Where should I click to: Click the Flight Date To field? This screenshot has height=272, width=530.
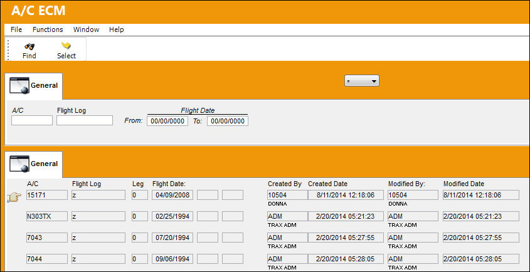click(x=228, y=121)
